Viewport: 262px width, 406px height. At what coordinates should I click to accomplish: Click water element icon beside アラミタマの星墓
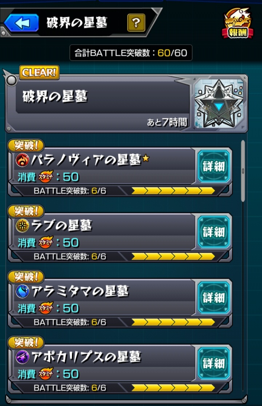[23, 291]
